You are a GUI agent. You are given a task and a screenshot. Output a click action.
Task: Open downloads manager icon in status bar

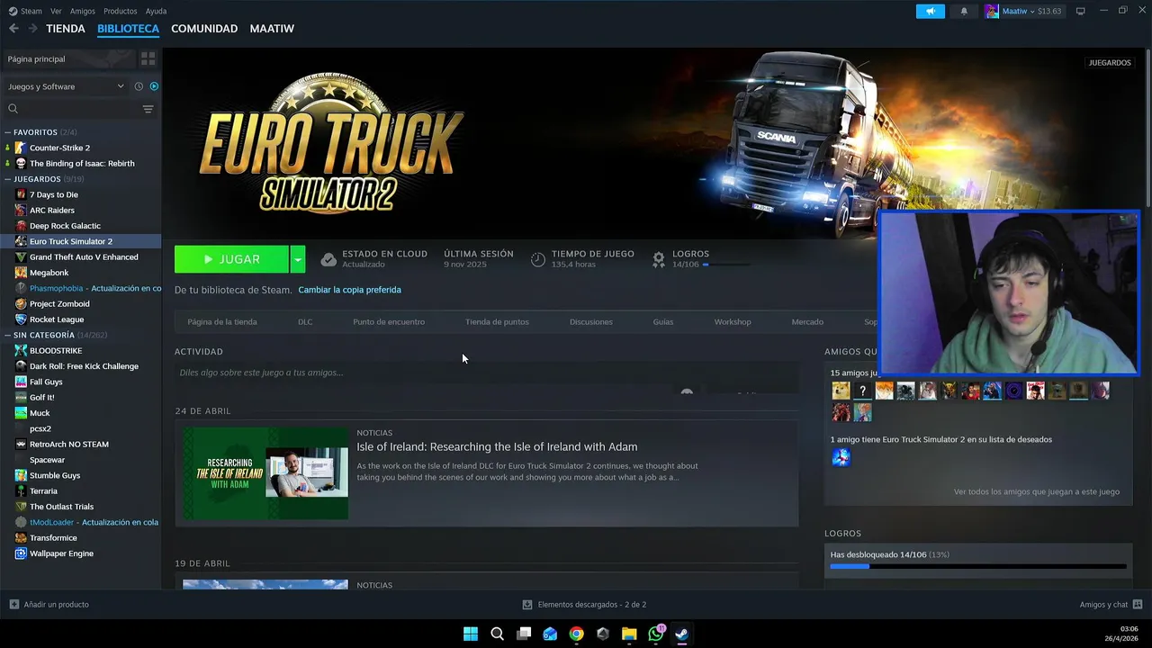pyautogui.click(x=527, y=605)
